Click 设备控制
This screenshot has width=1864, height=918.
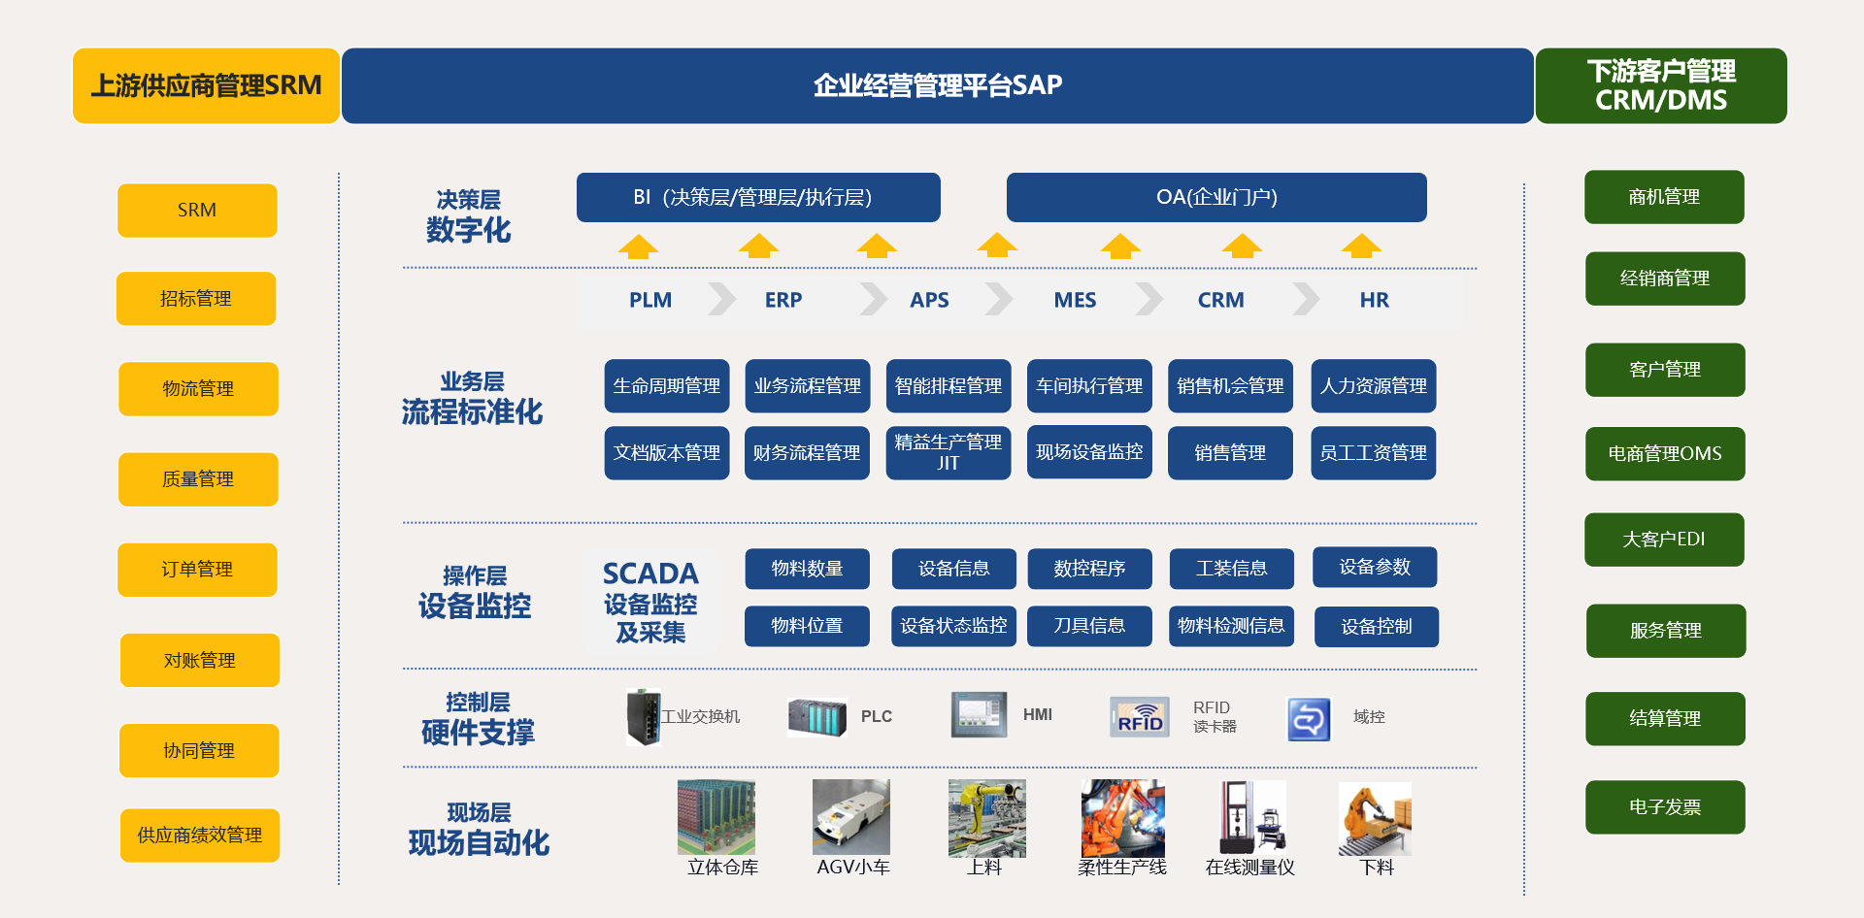tap(1377, 627)
